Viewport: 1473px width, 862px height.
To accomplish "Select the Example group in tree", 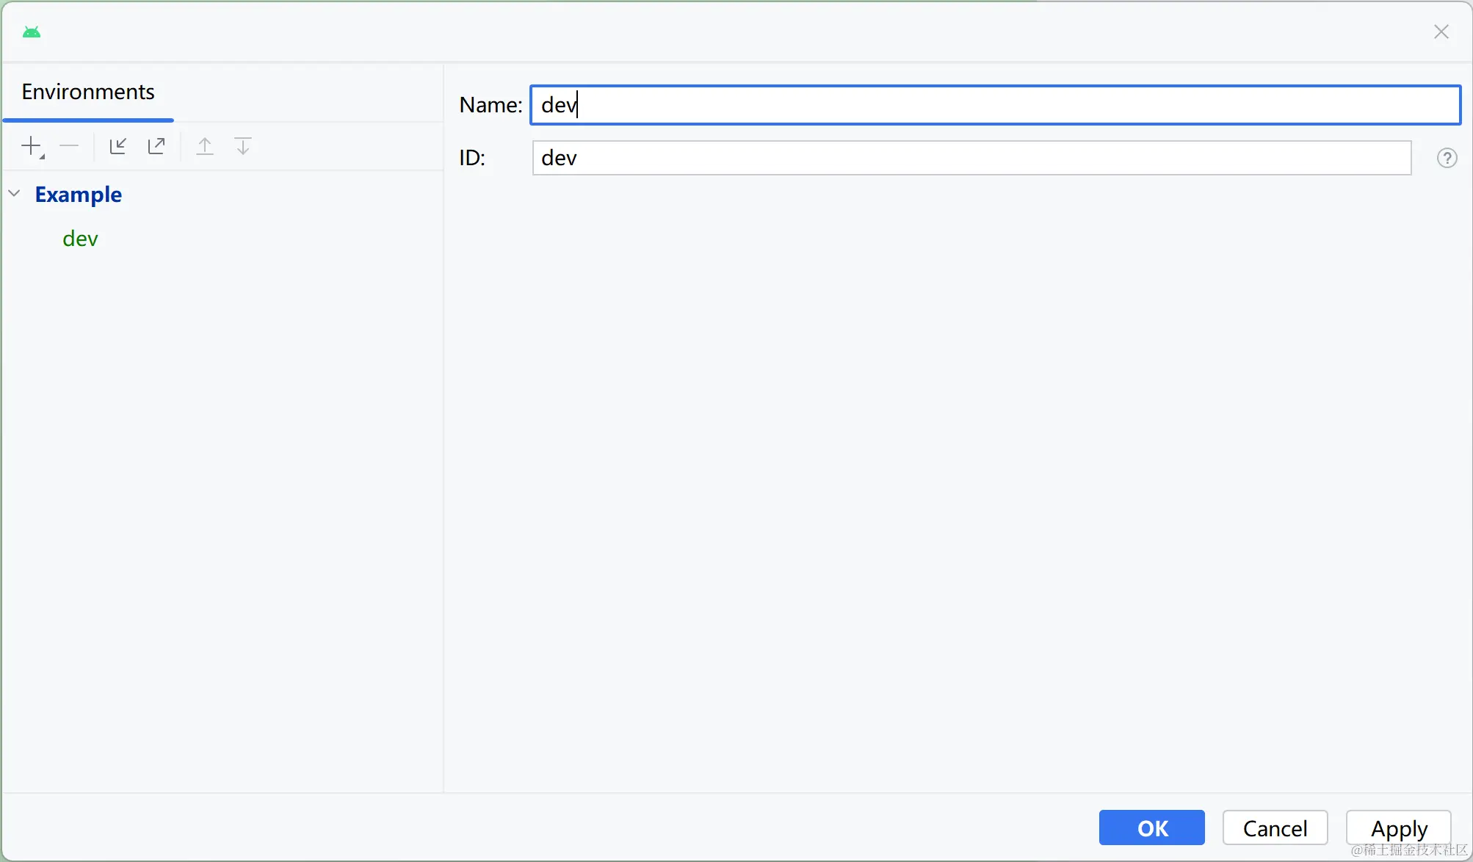I will coord(79,195).
